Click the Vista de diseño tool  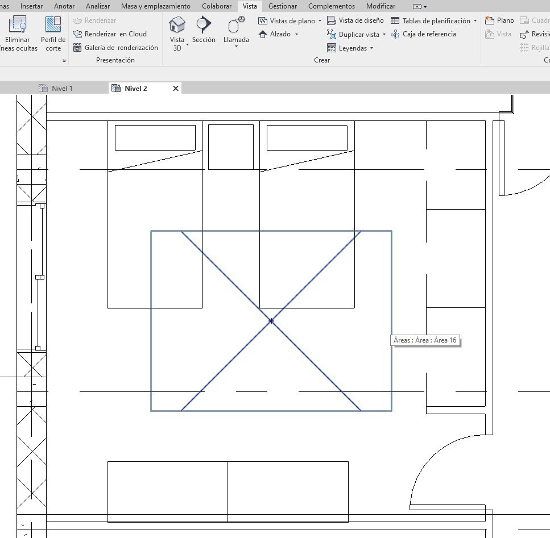point(355,20)
